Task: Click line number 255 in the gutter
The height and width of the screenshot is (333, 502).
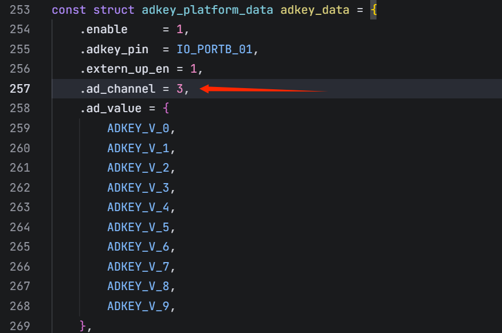Action: pos(20,49)
